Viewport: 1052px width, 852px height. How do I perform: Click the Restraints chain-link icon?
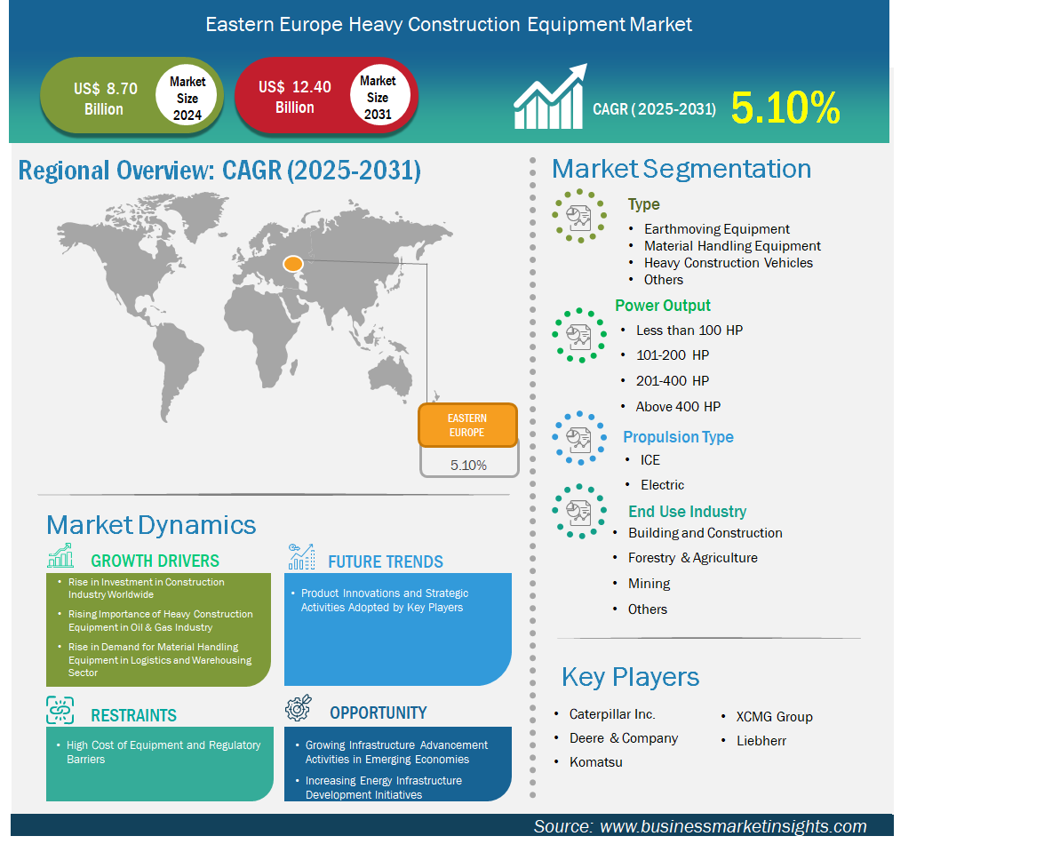click(60, 710)
